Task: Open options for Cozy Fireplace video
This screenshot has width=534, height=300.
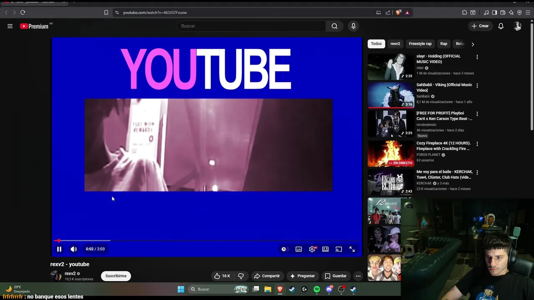Action: 477,144
